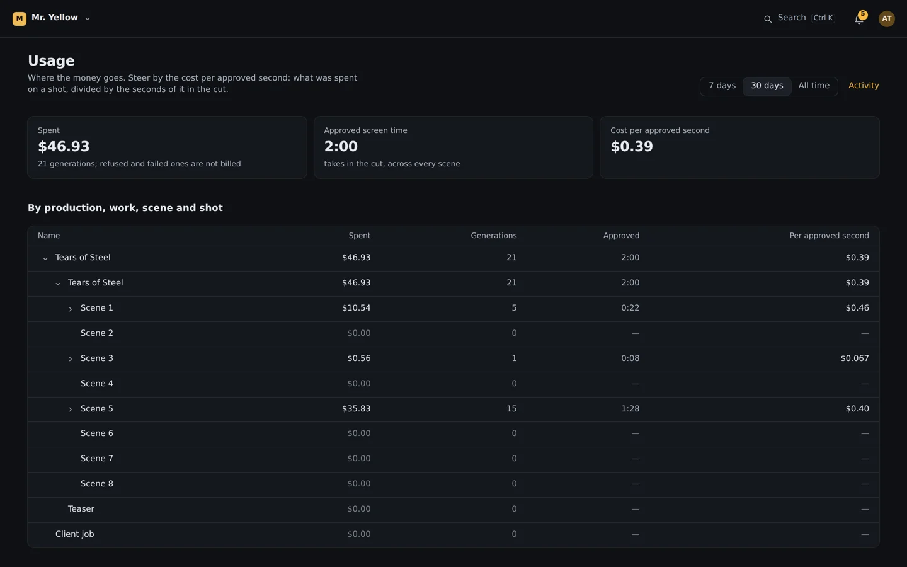
Task: Click the $0.40 per-second value for Scene 5
Action: [857, 409]
